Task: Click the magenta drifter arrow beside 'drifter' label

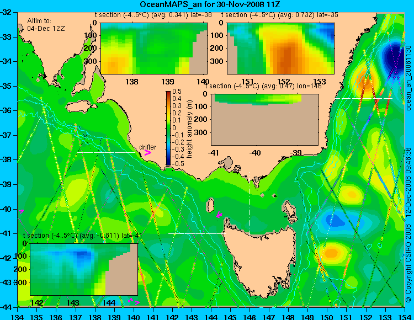Action: click(x=147, y=153)
